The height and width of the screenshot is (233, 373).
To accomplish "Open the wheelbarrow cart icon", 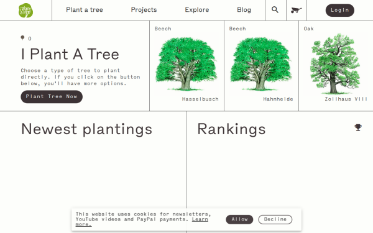I will (x=296, y=10).
